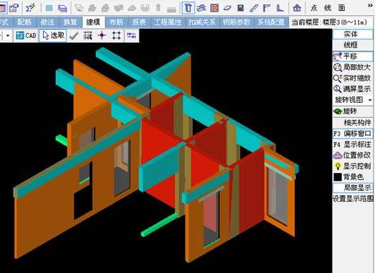Click the 局部放大 zoom window icon

click(338, 67)
